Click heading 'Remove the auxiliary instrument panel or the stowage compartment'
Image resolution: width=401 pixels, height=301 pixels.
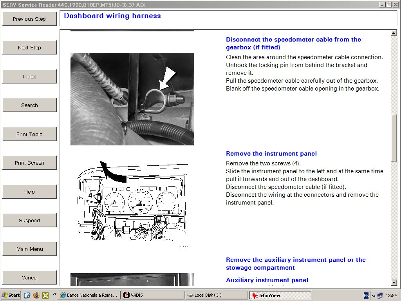[x=296, y=264]
